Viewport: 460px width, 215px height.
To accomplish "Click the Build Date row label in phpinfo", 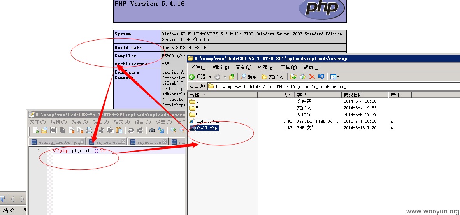I will pos(128,48).
